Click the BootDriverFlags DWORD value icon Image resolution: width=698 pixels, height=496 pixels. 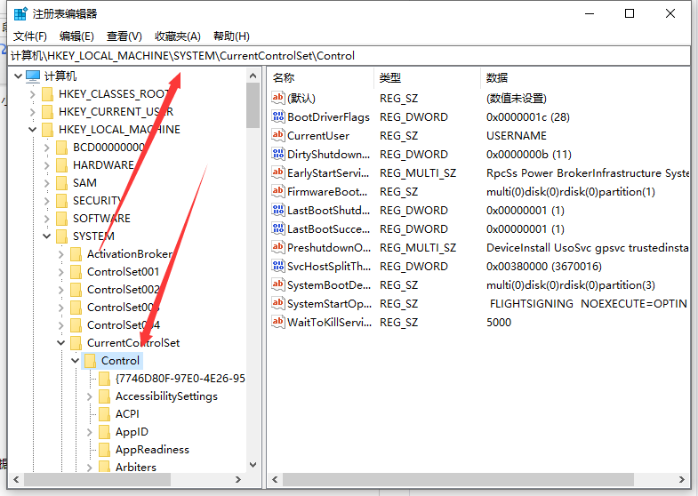pyautogui.click(x=278, y=117)
